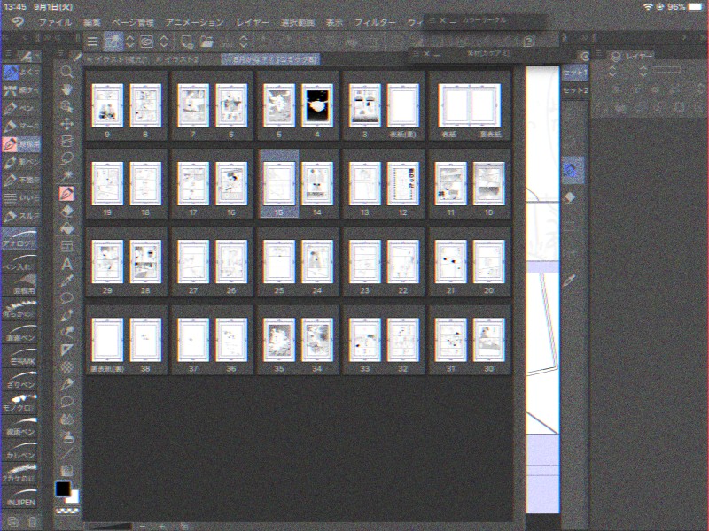Open the 編集 menu

[92, 22]
